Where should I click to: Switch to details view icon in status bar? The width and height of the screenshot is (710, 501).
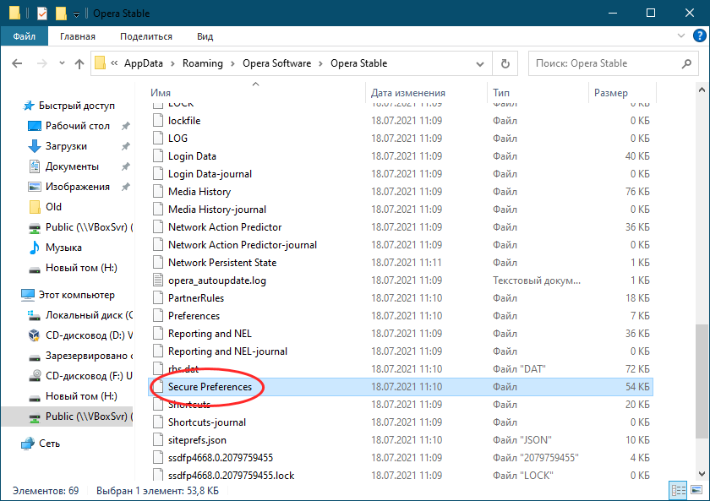point(678,490)
